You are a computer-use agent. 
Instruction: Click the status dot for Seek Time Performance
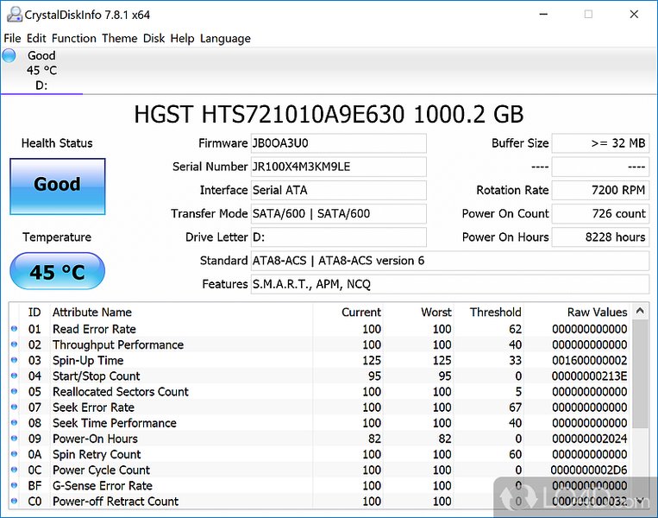pos(14,423)
